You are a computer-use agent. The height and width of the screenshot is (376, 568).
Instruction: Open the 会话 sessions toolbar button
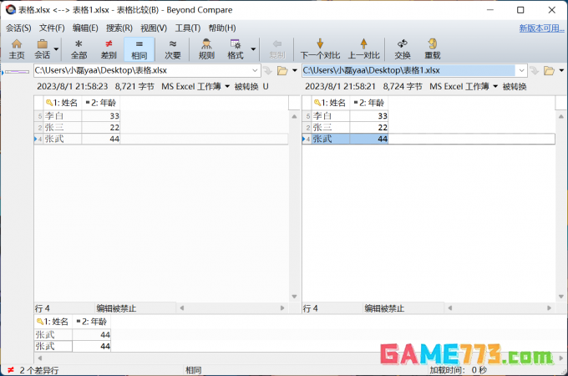pyautogui.click(x=42, y=48)
